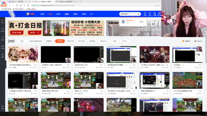Viewport: 207px width, 116px height.
Task: Open the 分类 dropdown in navigation
Action: pos(58,14)
